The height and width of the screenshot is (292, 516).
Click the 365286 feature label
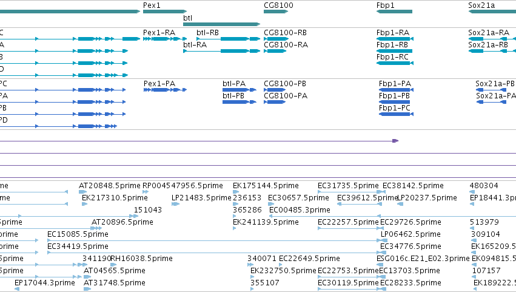pyautogui.click(x=247, y=210)
